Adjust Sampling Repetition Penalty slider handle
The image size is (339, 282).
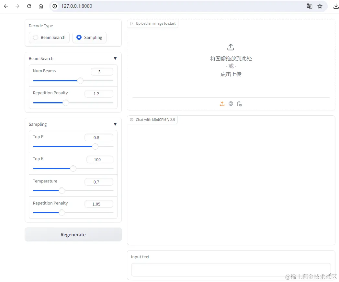tap(62, 213)
